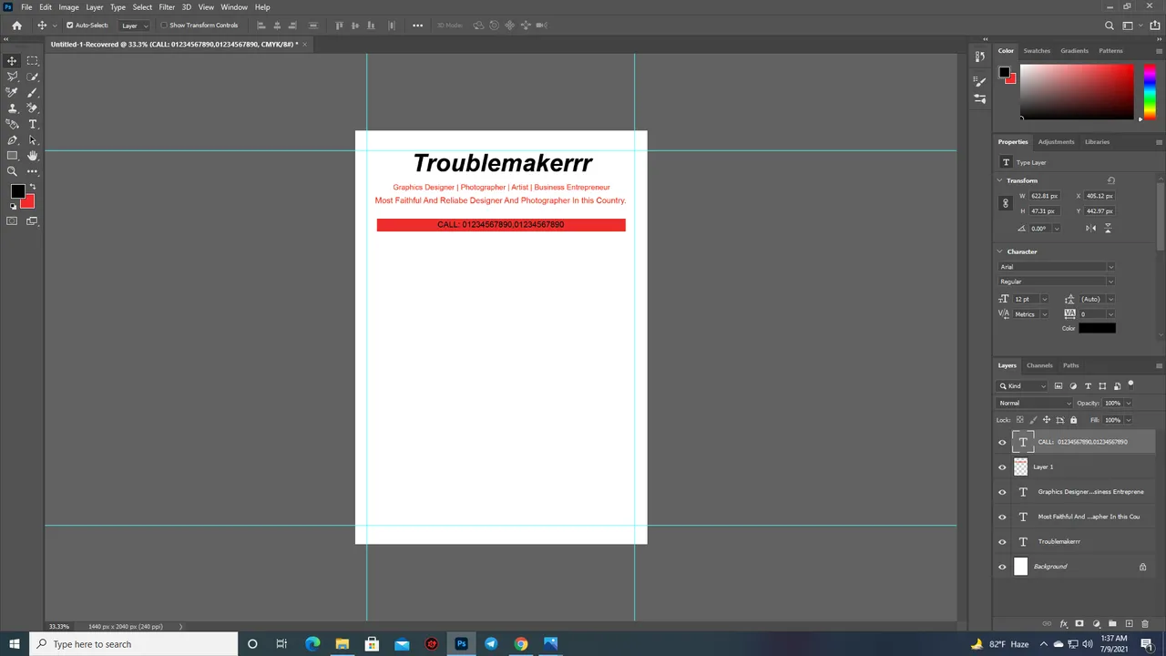Select the Move tool

coord(12,61)
